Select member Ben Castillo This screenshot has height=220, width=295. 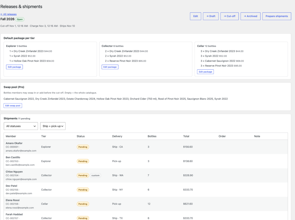pyautogui.click(x=13, y=157)
